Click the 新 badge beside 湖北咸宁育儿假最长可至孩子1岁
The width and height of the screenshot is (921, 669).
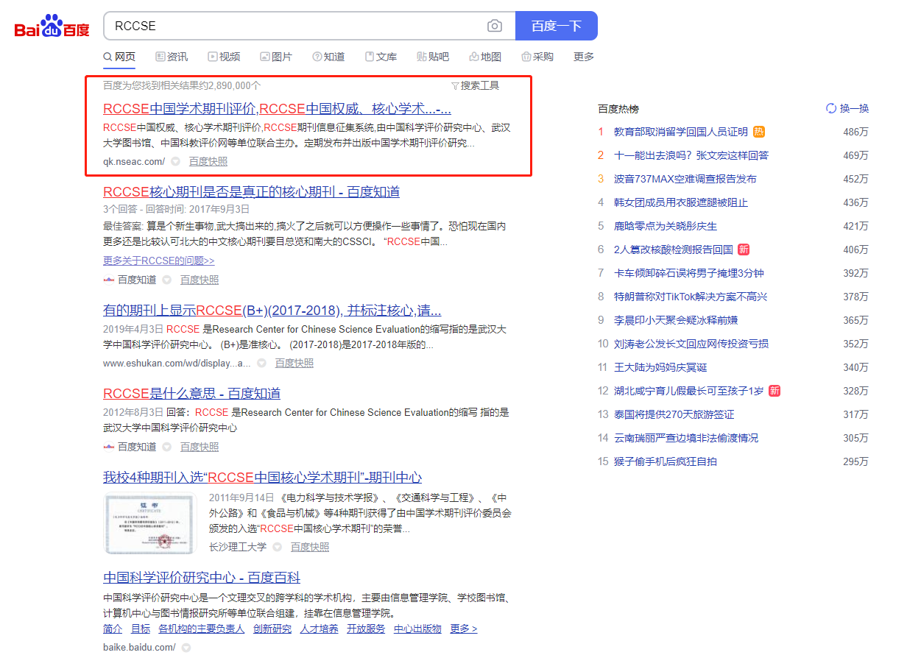pos(774,391)
